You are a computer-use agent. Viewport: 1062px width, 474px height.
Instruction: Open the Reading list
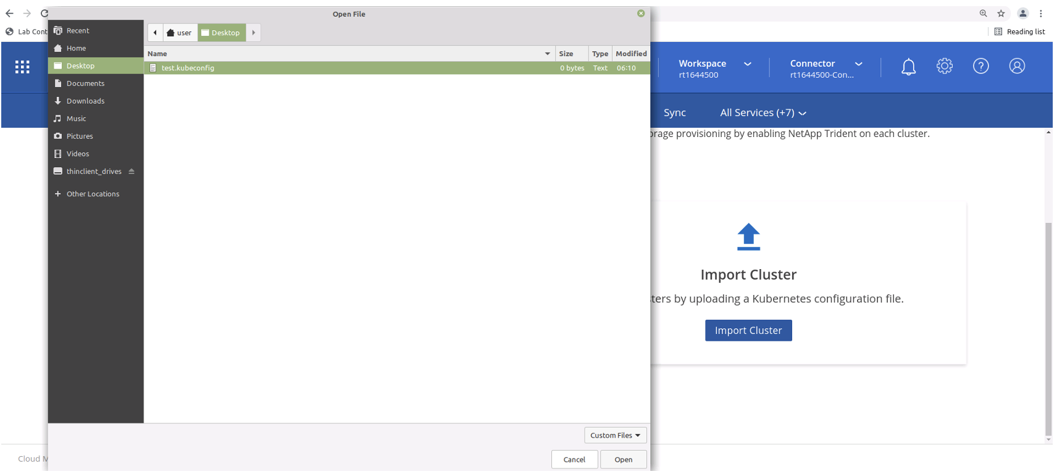point(1019,31)
